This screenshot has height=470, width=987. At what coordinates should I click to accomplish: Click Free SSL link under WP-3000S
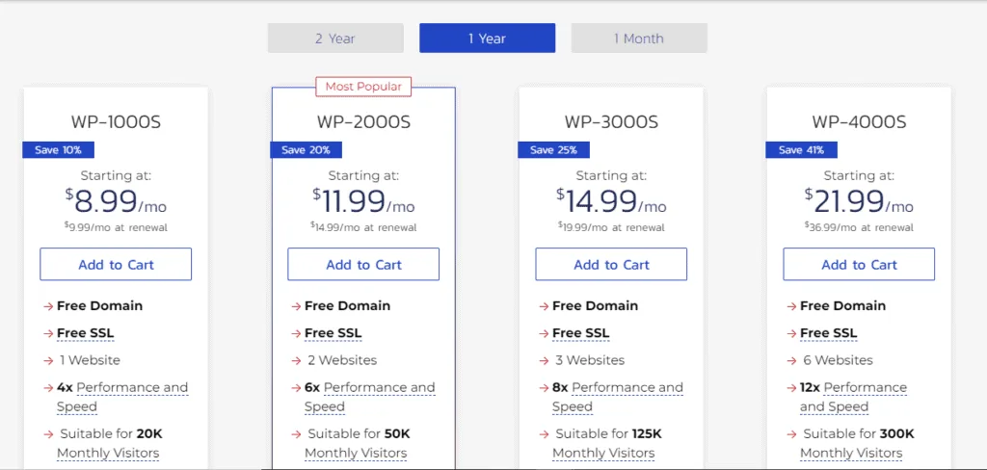coord(581,333)
